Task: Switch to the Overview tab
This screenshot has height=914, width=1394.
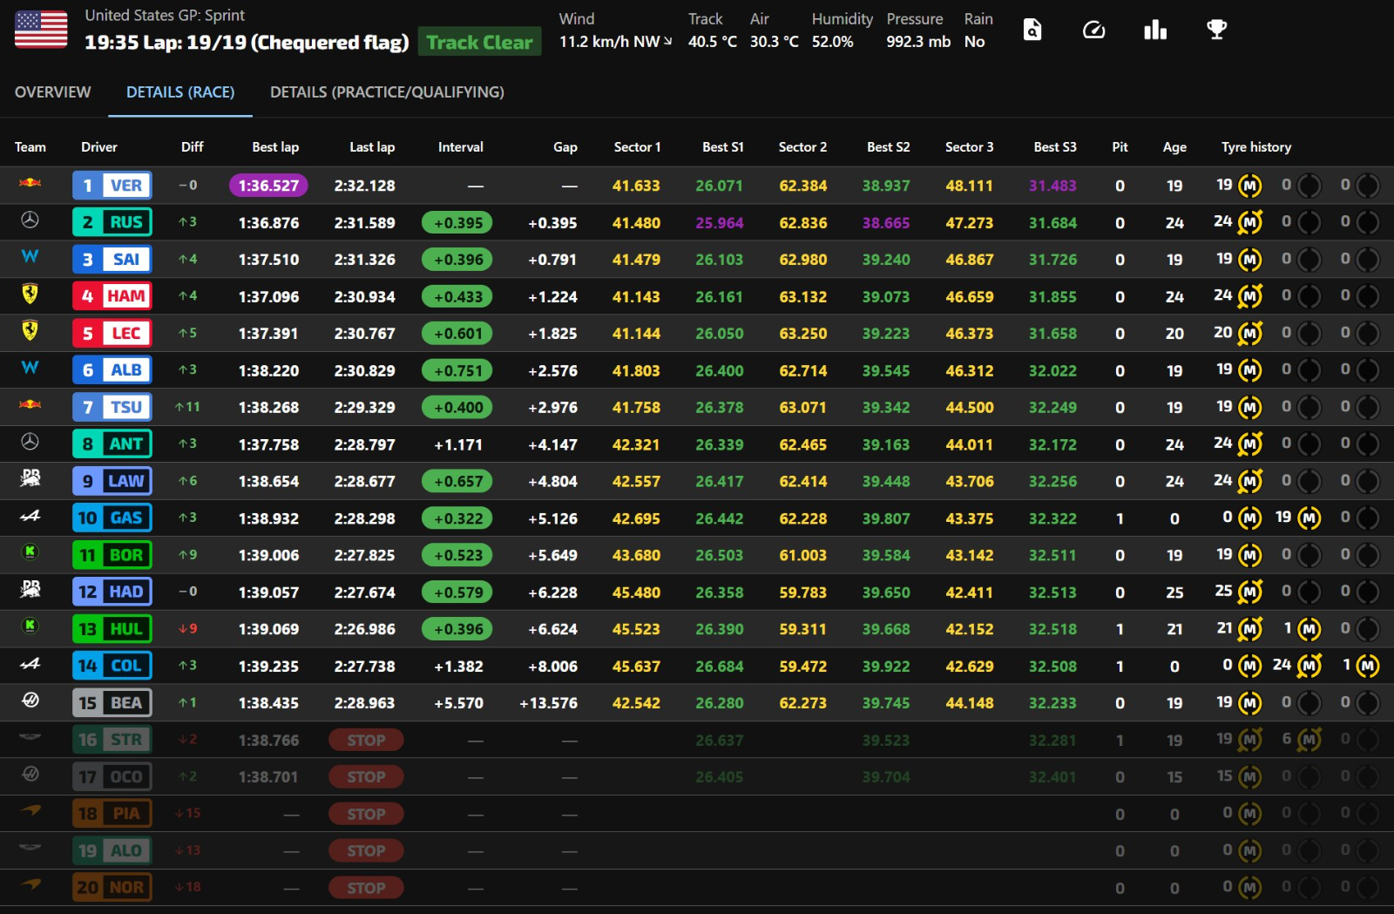Action: point(52,92)
